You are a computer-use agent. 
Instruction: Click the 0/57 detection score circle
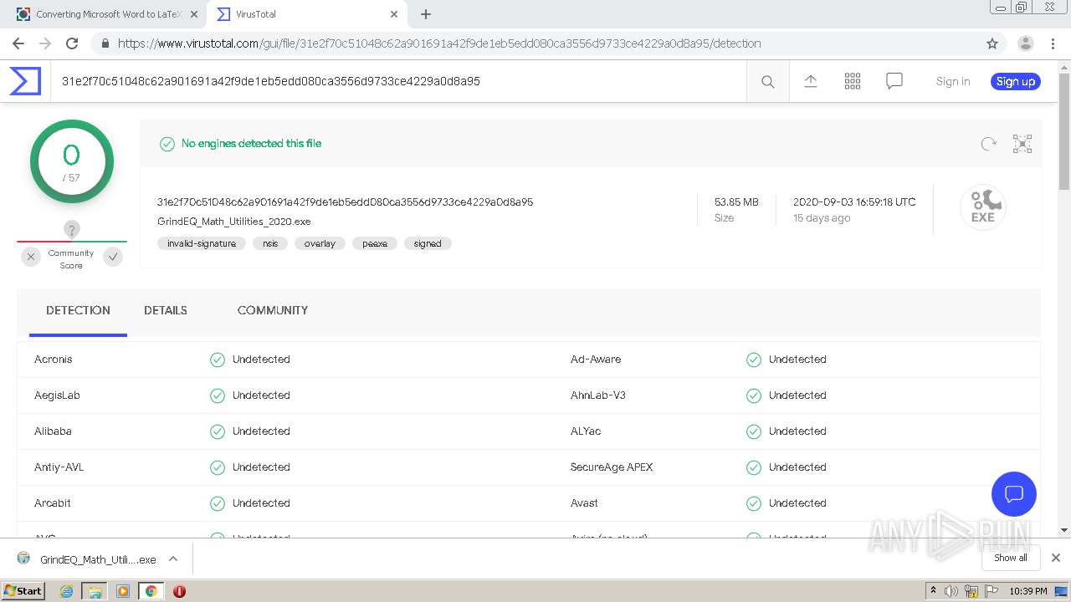pyautogui.click(x=72, y=161)
